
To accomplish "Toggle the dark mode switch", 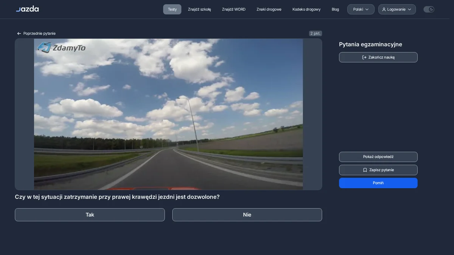I will [429, 9].
